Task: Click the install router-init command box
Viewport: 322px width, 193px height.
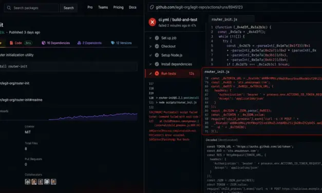Action: click(x=69, y=66)
